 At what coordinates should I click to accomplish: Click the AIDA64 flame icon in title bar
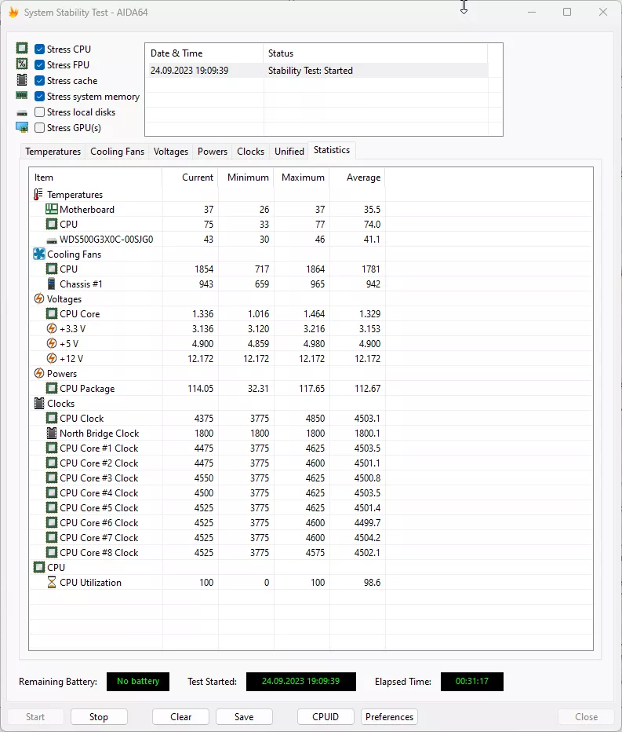pyautogui.click(x=13, y=12)
